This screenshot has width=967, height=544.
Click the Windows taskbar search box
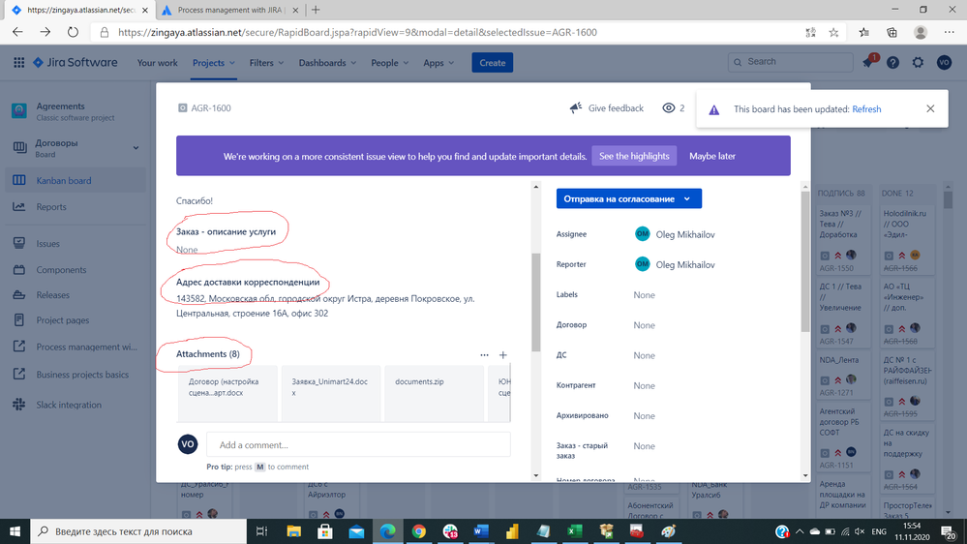(x=138, y=531)
